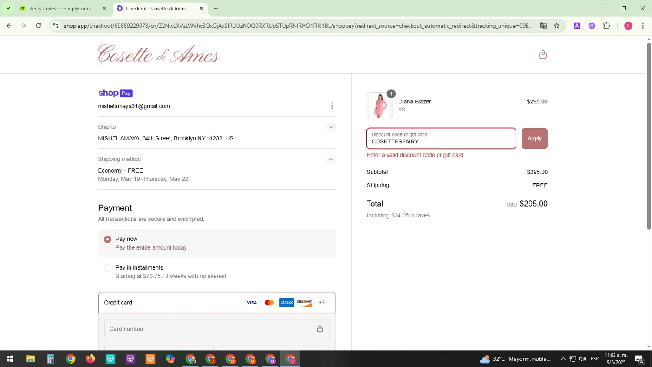Image resolution: width=652 pixels, height=367 pixels.
Task: Open the Diana Blazer product thumbnail
Action: [x=380, y=105]
